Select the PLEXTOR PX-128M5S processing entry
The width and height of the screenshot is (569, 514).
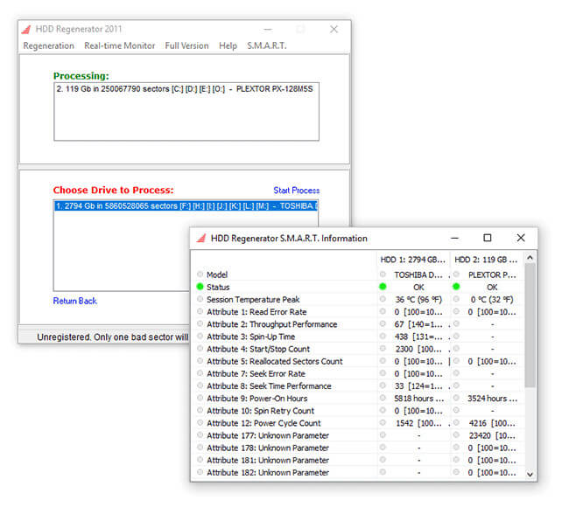tap(185, 89)
